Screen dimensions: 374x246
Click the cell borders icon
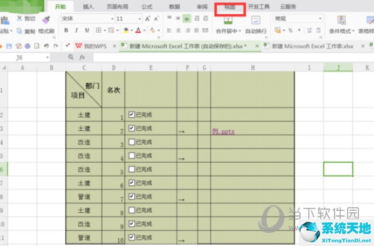point(98,30)
